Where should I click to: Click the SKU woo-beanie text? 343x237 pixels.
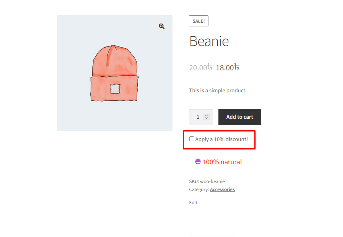(207, 181)
